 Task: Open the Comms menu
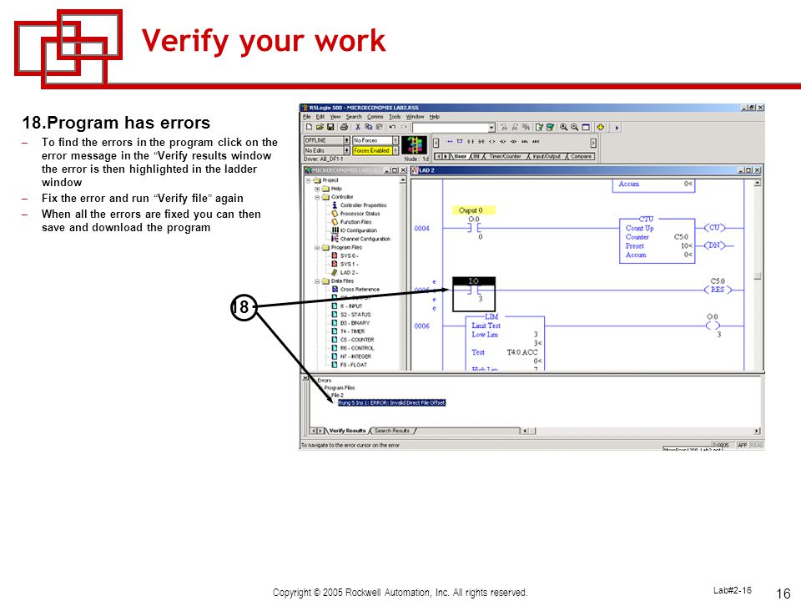[375, 117]
